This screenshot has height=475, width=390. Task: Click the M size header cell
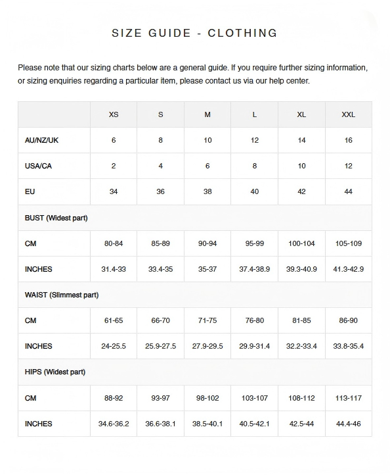(207, 114)
